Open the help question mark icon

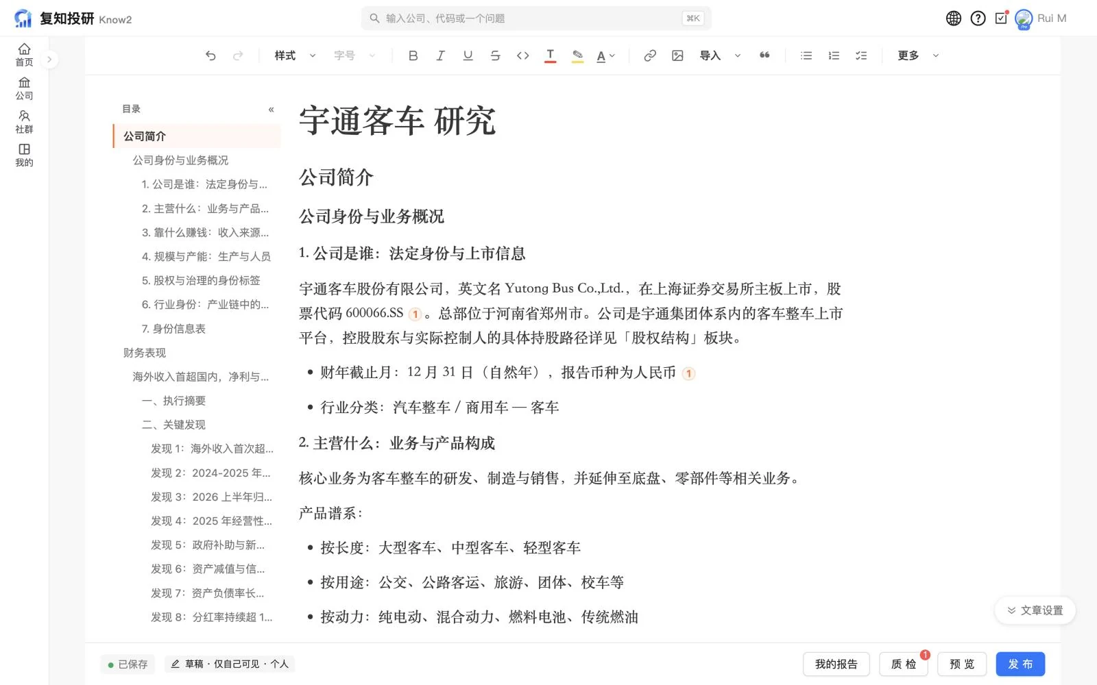(x=978, y=18)
